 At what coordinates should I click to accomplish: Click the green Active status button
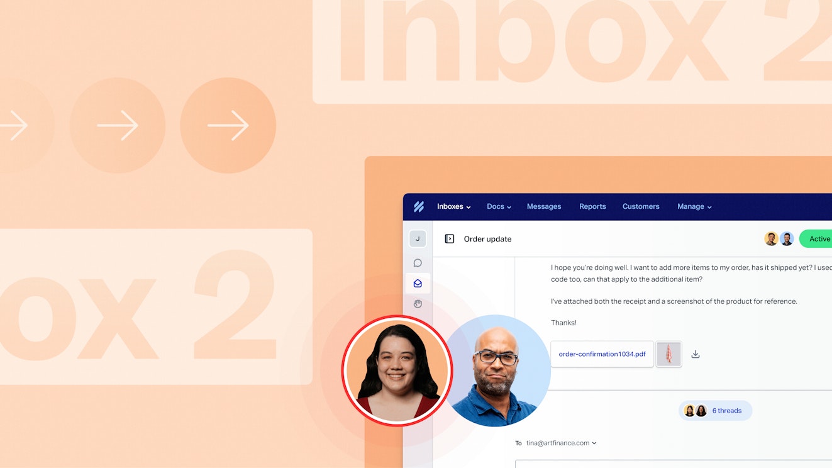coord(818,239)
